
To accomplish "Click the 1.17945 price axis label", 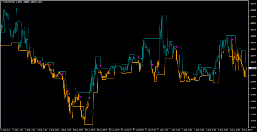I will pyautogui.click(x=253, y=88).
